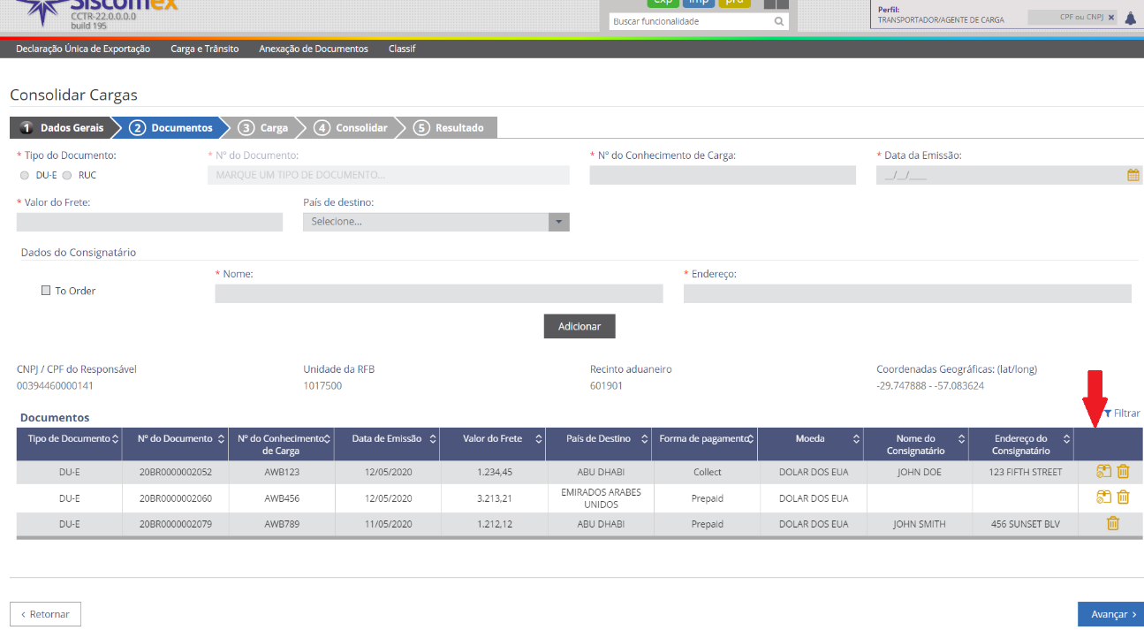Click the Avançar button
This screenshot has width=1144, height=630.
[1110, 614]
